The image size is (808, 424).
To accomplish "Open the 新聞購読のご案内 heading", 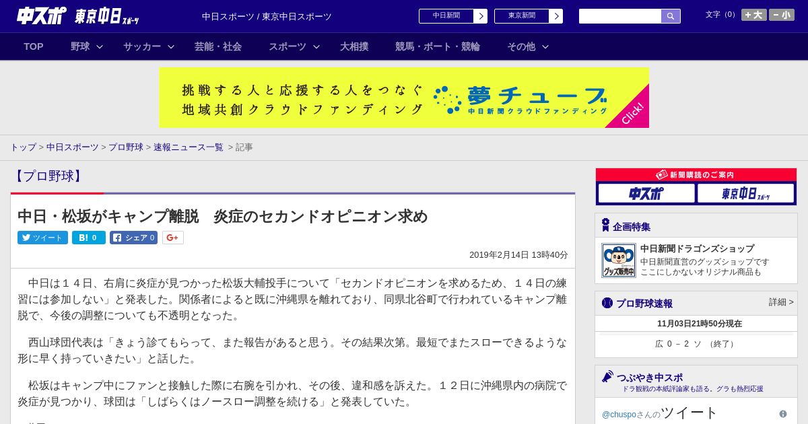I will [x=696, y=174].
